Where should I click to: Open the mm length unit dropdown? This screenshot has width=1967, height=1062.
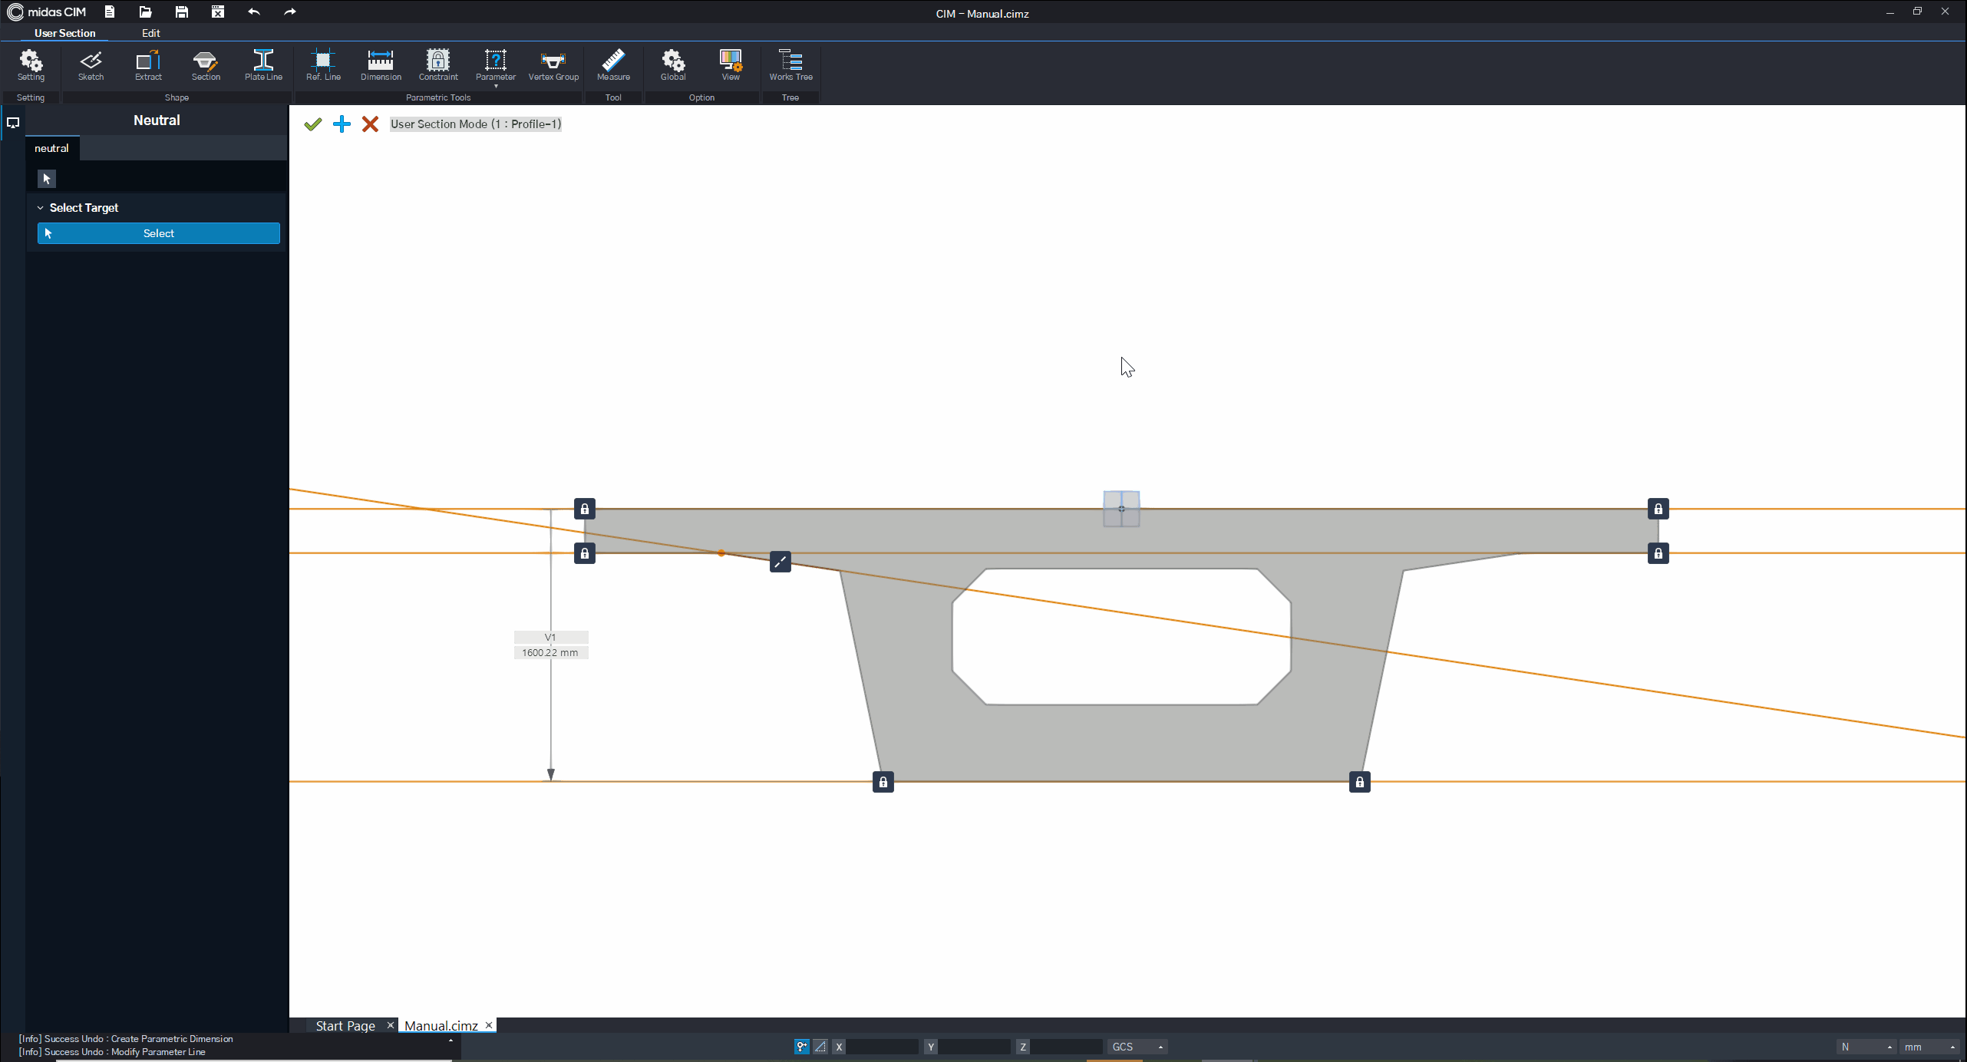tap(1930, 1047)
